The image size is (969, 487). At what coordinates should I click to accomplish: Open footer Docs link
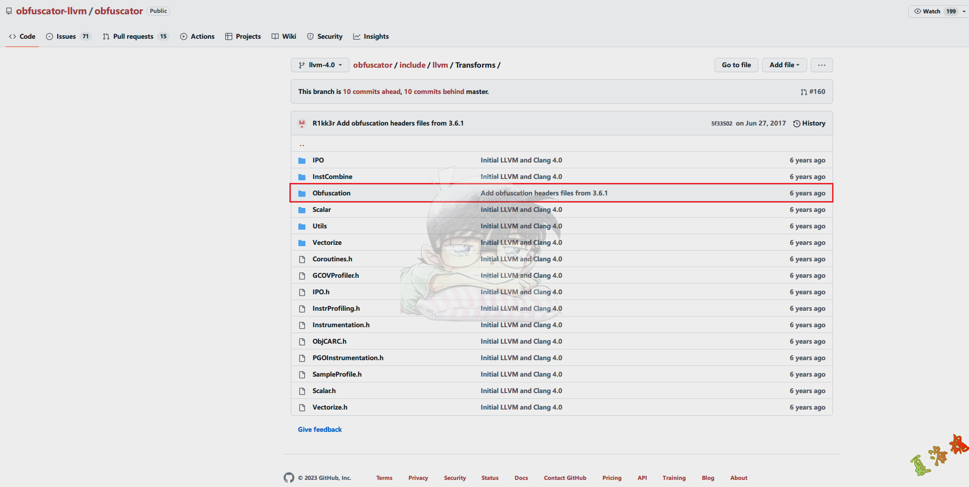521,478
